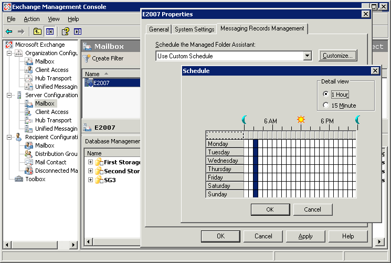Click the Customize... button
Screen dimensions: 391x263
pyautogui.click(x=337, y=56)
